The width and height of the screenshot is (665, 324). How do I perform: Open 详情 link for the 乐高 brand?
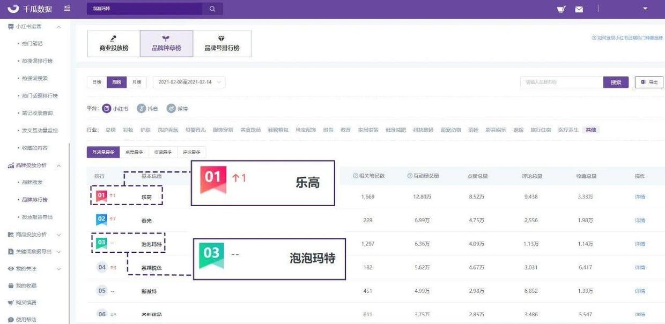tap(641, 197)
